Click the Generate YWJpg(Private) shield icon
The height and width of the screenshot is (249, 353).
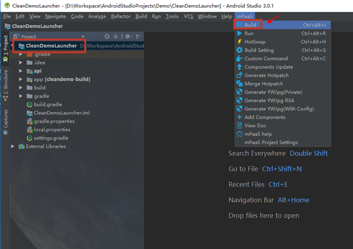coord(240,92)
